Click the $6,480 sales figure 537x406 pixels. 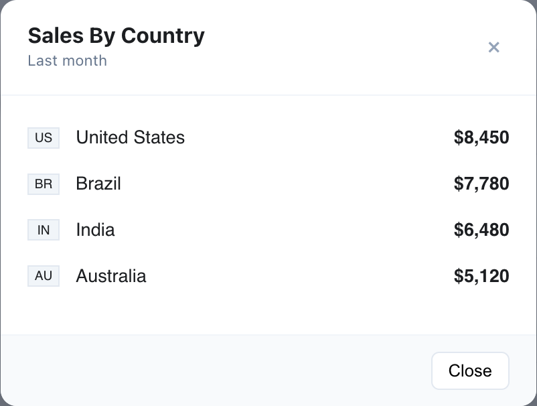click(482, 230)
